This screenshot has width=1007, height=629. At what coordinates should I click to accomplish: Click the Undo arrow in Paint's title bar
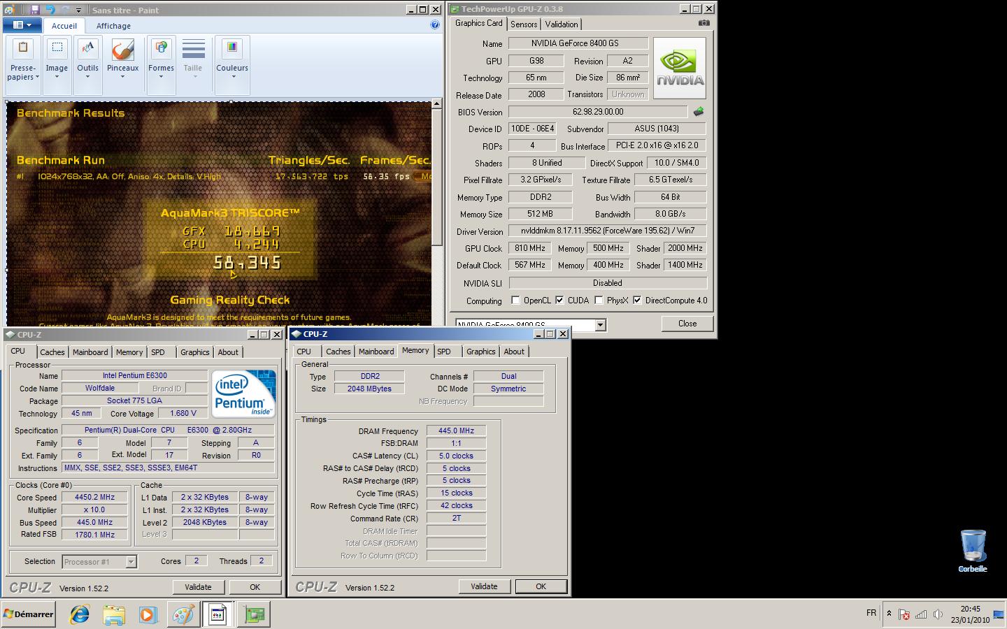[50, 10]
